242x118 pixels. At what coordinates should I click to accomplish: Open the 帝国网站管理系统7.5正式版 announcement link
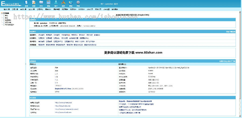coord(135,101)
